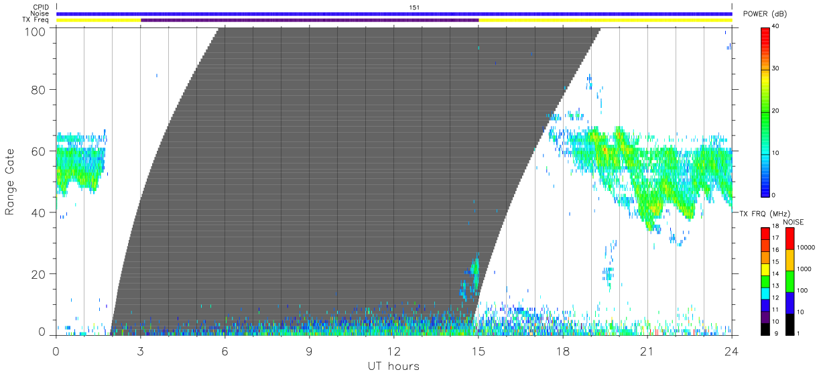Image resolution: width=823 pixels, height=380 pixels.
Task: Click the 30 label on POWER scale
Action: pos(776,69)
